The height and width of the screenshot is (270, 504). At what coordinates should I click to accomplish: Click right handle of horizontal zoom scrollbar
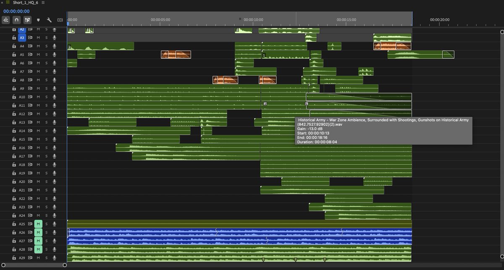[65, 265]
